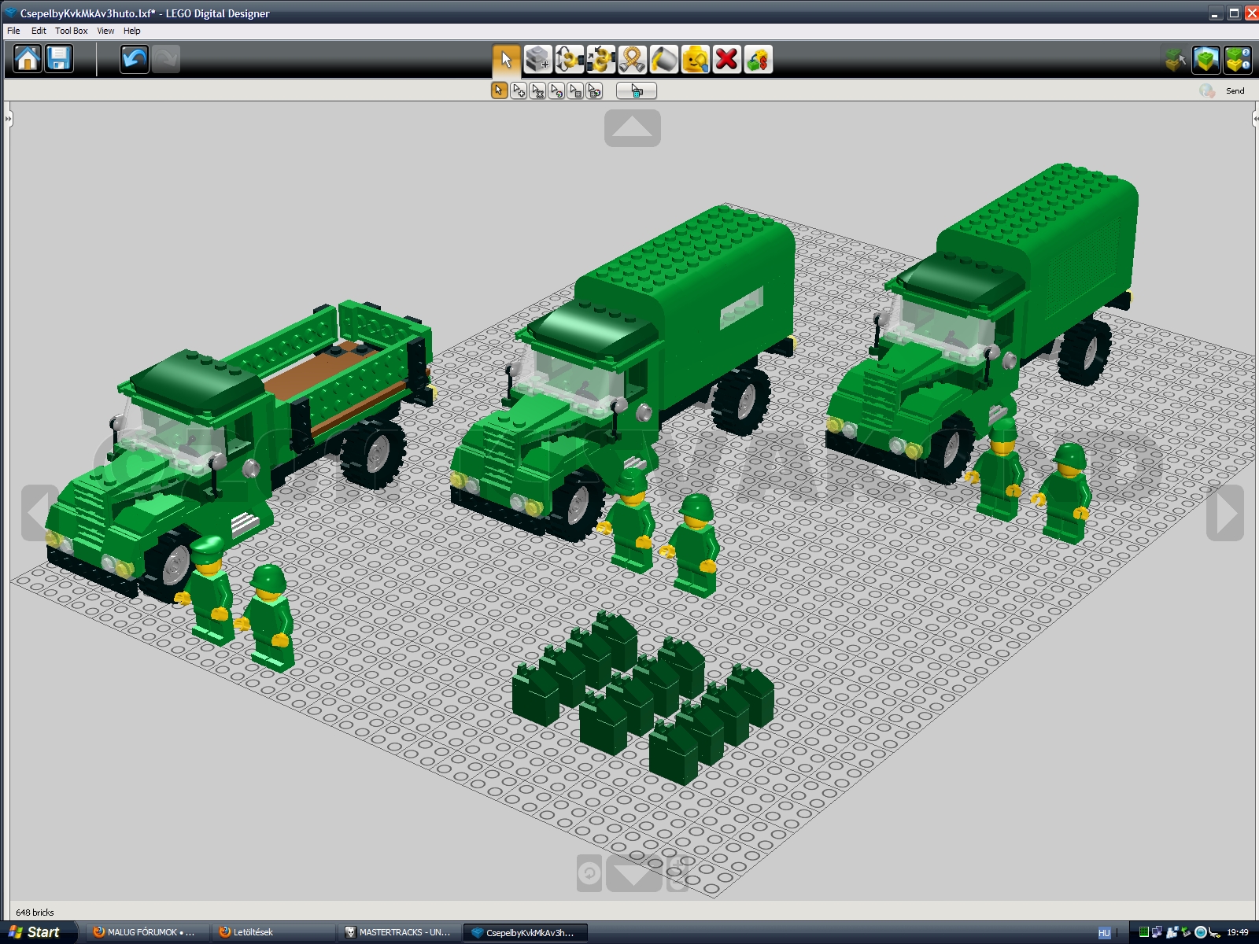
Task: Switch to MASTERTRACKS taskbar window
Action: (x=401, y=932)
